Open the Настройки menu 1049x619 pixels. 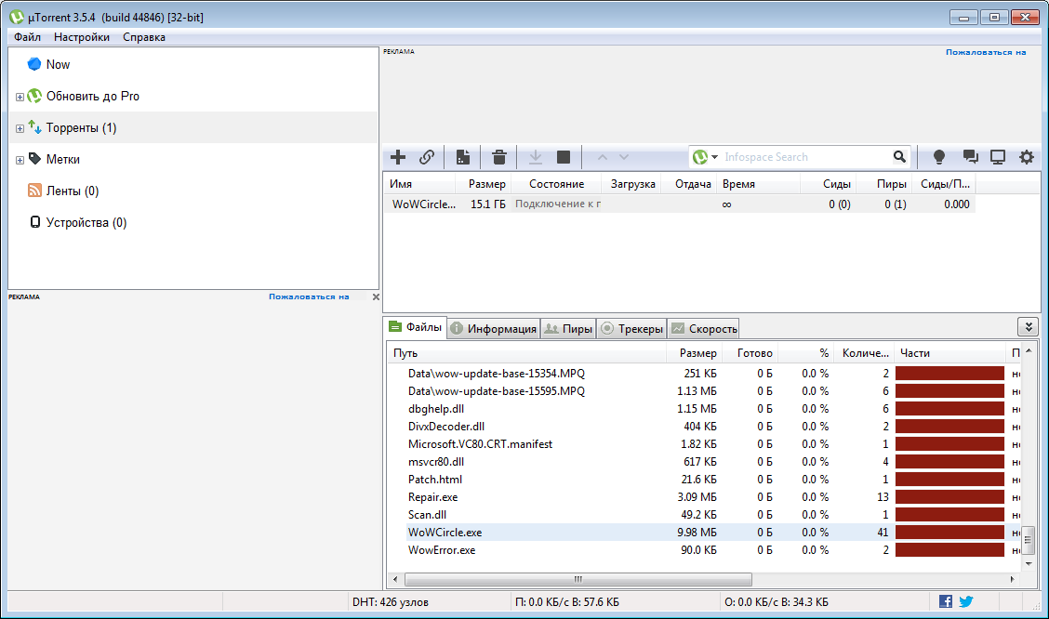[81, 37]
